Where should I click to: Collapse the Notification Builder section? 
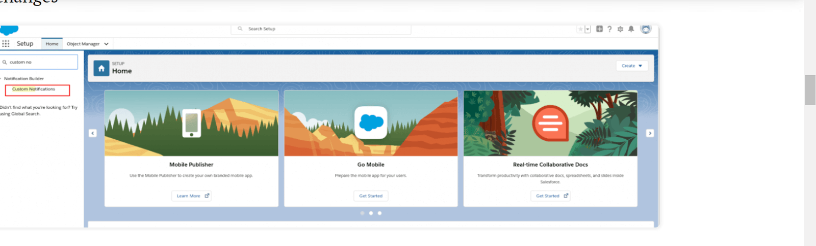2,79
